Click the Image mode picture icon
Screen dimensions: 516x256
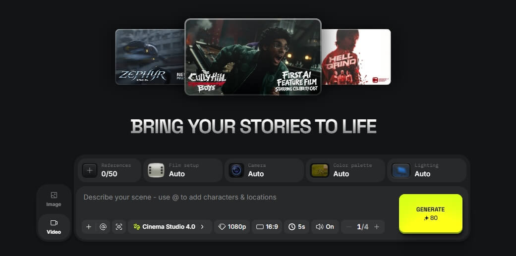pos(54,195)
